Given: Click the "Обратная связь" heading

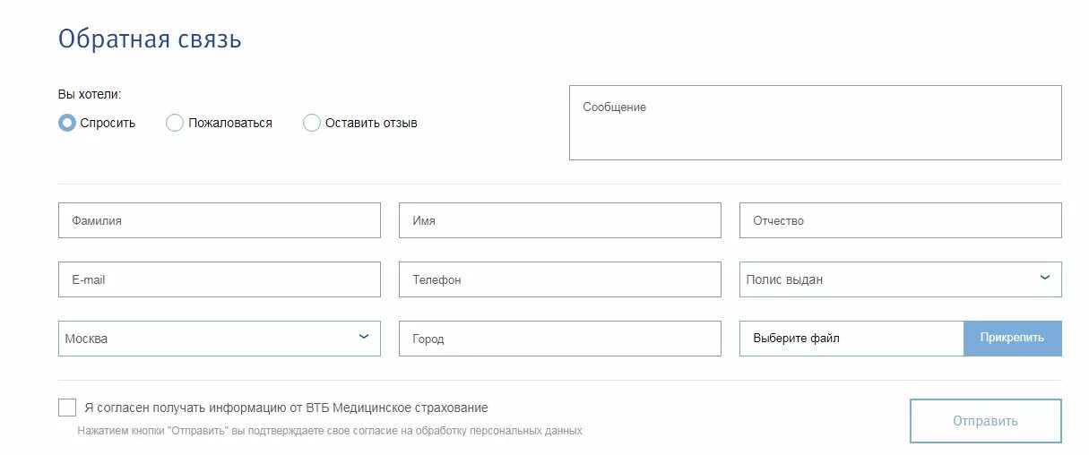Looking at the screenshot, I should point(150,39).
